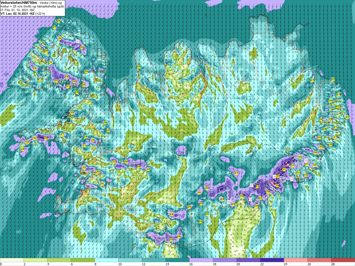
Task: Select the 4–6 m/s green legend swatch
Action: [x=59, y=260]
